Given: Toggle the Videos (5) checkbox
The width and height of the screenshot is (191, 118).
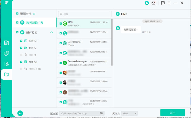Looking at the screenshot, I should [21, 48].
